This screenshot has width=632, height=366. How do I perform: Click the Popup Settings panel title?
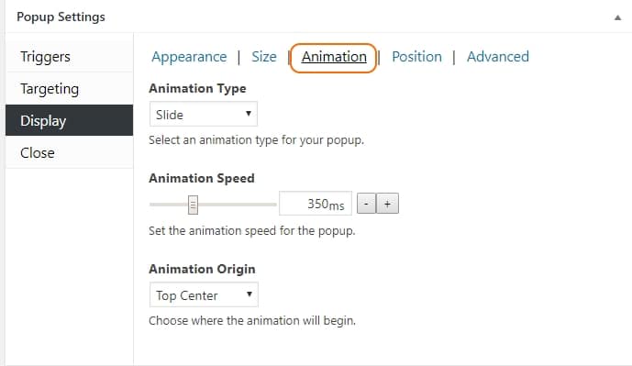61,17
